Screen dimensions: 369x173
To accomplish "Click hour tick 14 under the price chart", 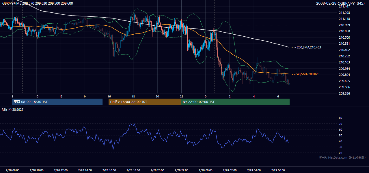I will pyautogui.click(x=85, y=96).
